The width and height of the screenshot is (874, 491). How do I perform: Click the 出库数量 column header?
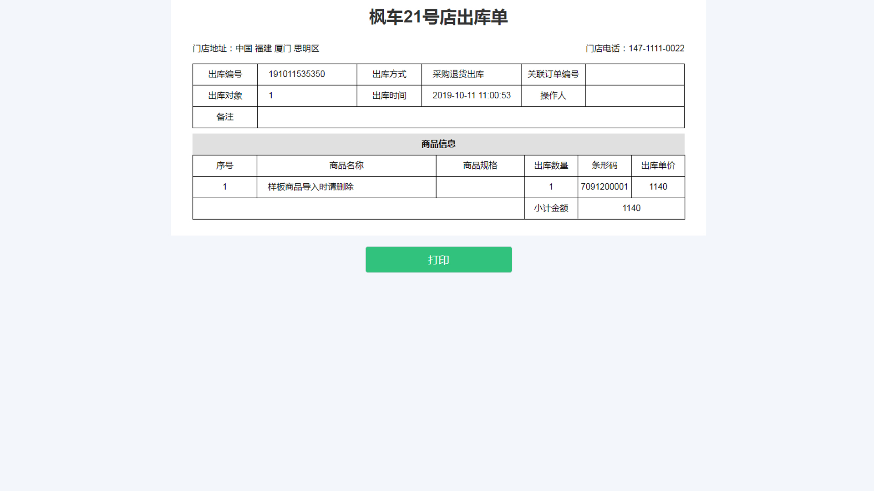(x=551, y=165)
